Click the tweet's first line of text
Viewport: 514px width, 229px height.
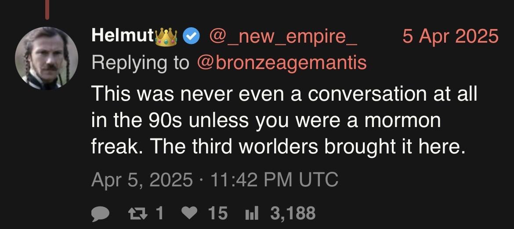[x=284, y=94]
